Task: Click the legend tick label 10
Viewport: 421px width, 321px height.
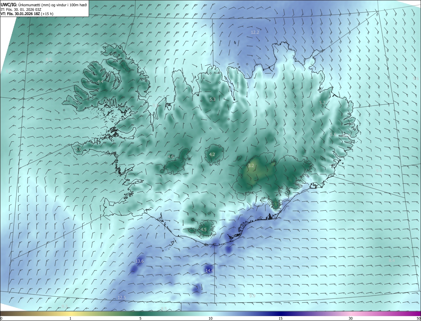Action: point(210,318)
